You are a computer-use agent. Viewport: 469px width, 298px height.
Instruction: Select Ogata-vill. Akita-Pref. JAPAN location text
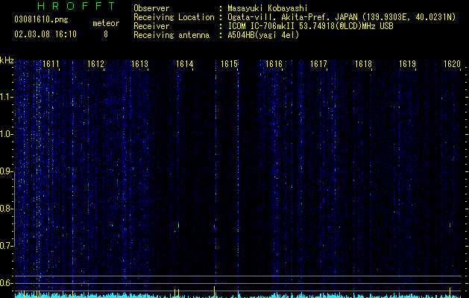[x=341, y=17]
